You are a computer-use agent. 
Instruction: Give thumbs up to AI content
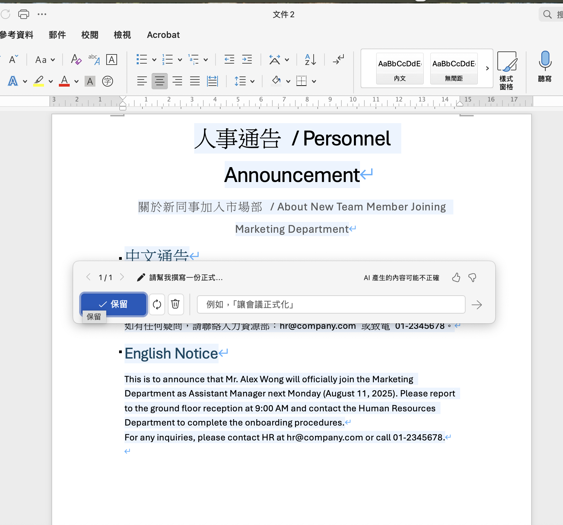(456, 278)
